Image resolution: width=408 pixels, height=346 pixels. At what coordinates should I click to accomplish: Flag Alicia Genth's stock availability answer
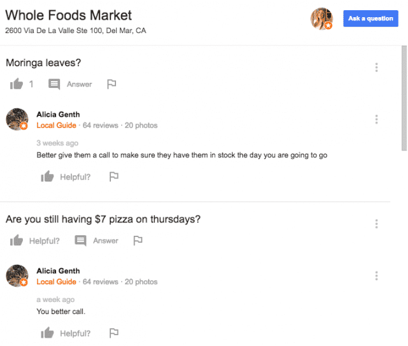pyautogui.click(x=113, y=177)
